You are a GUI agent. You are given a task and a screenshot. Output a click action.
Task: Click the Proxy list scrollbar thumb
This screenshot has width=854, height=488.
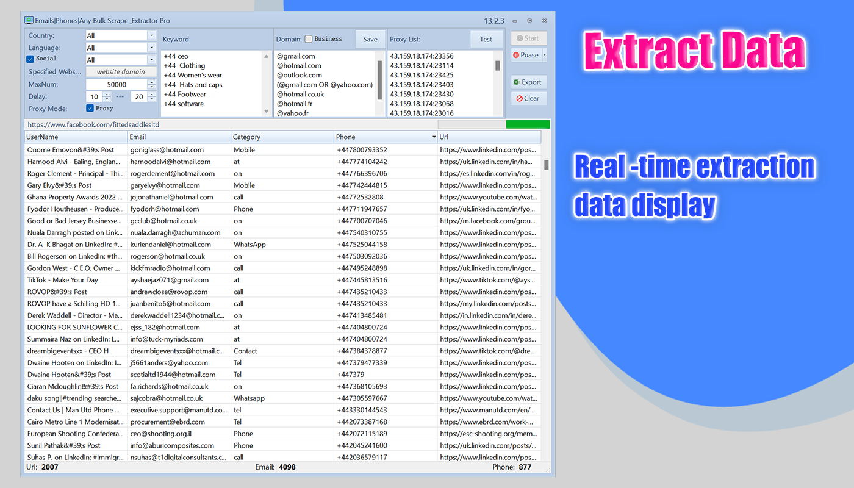click(x=498, y=65)
